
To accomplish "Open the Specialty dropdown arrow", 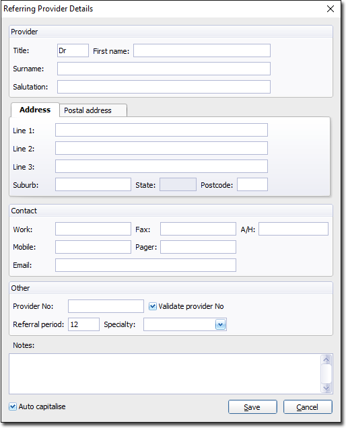I will click(x=220, y=324).
